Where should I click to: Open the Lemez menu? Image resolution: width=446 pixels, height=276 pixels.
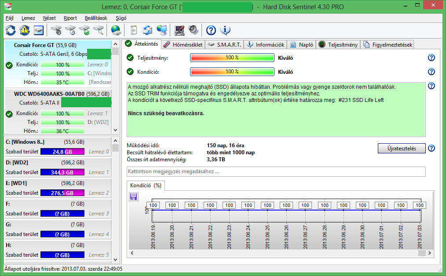click(28, 18)
